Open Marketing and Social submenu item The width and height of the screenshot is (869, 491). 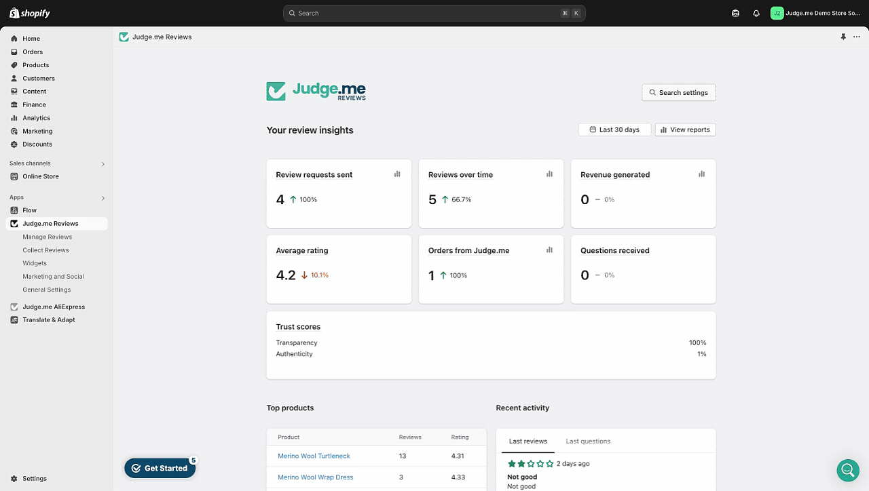[x=54, y=277]
